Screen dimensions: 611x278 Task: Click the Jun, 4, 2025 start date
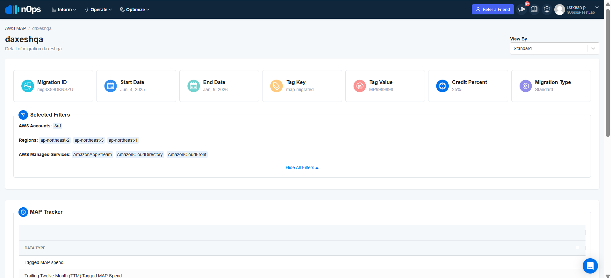click(133, 89)
